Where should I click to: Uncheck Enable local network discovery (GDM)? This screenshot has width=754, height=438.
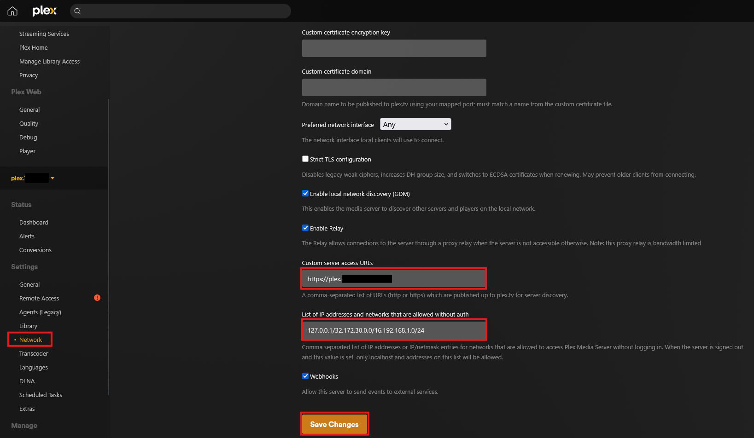click(x=305, y=193)
